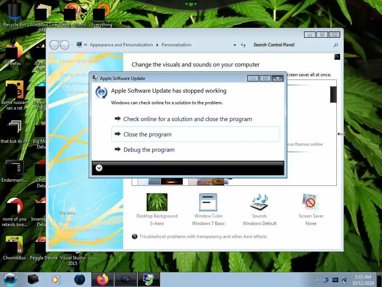This screenshot has height=287, width=382.
Task: Open the Recycle Bin desktop icon
Action: [15, 14]
